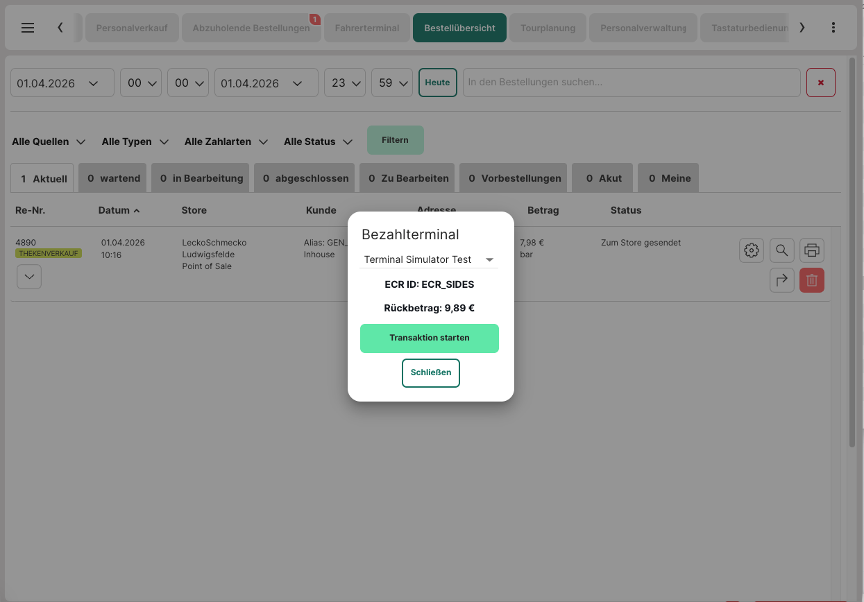Clear search with the red X button

(x=820, y=83)
